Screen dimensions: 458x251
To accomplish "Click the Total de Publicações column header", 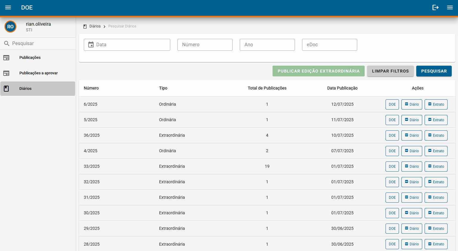I will 267,88.
